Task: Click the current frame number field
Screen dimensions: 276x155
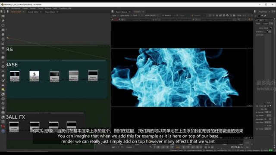Action: (178, 147)
